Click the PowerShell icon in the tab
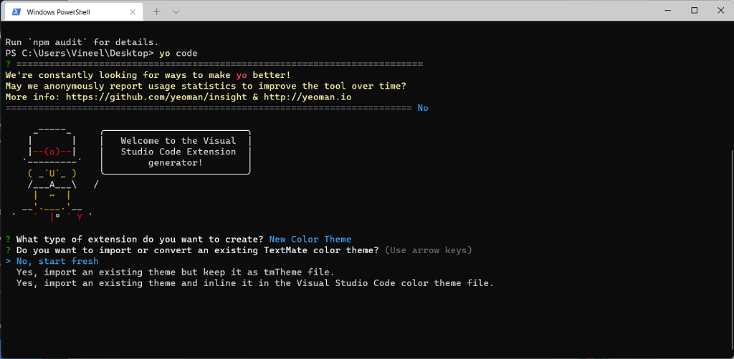734x359 pixels. point(15,11)
